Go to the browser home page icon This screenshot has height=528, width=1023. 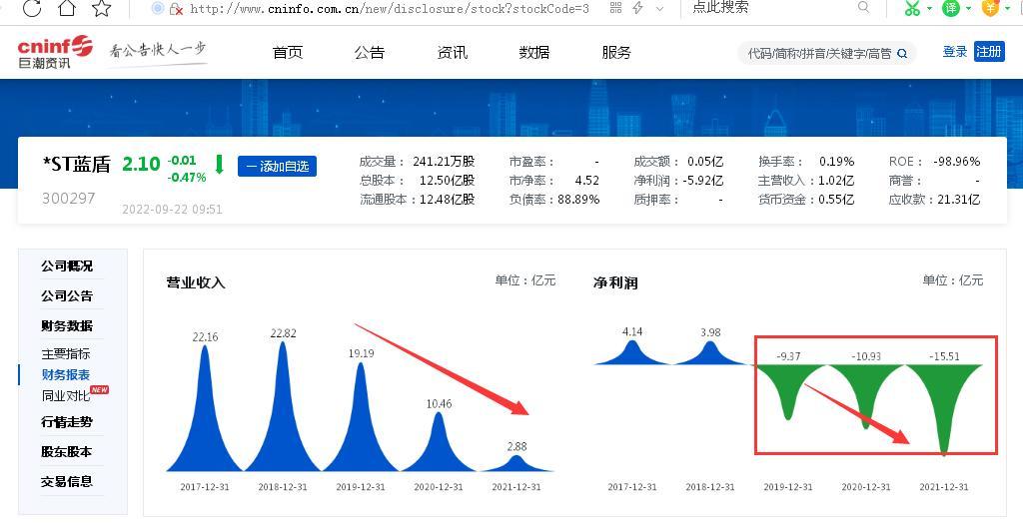click(x=67, y=8)
